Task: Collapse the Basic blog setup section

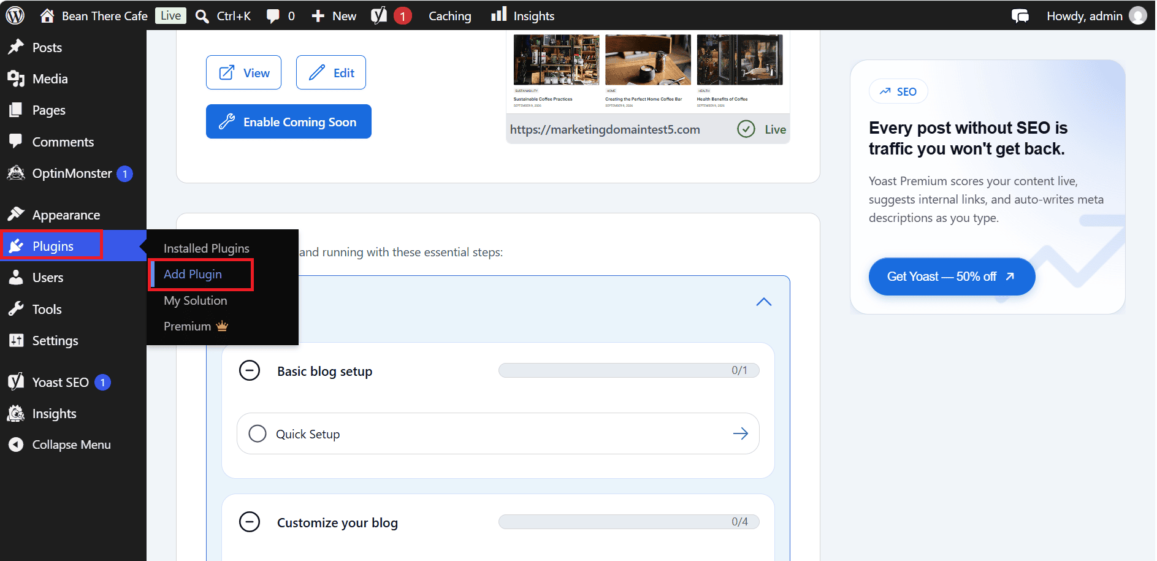Action: 250,370
